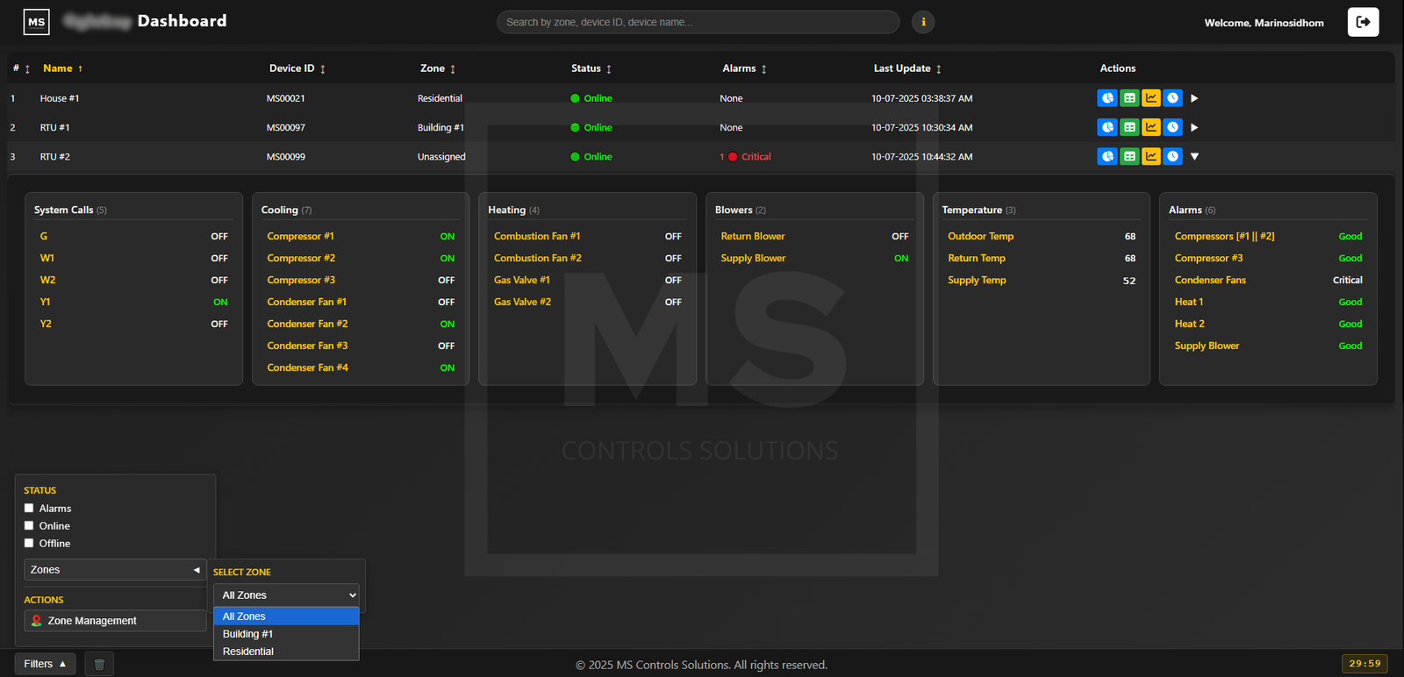Image resolution: width=1404 pixels, height=677 pixels.
Task: Click Return Temp label
Action: [x=977, y=258]
